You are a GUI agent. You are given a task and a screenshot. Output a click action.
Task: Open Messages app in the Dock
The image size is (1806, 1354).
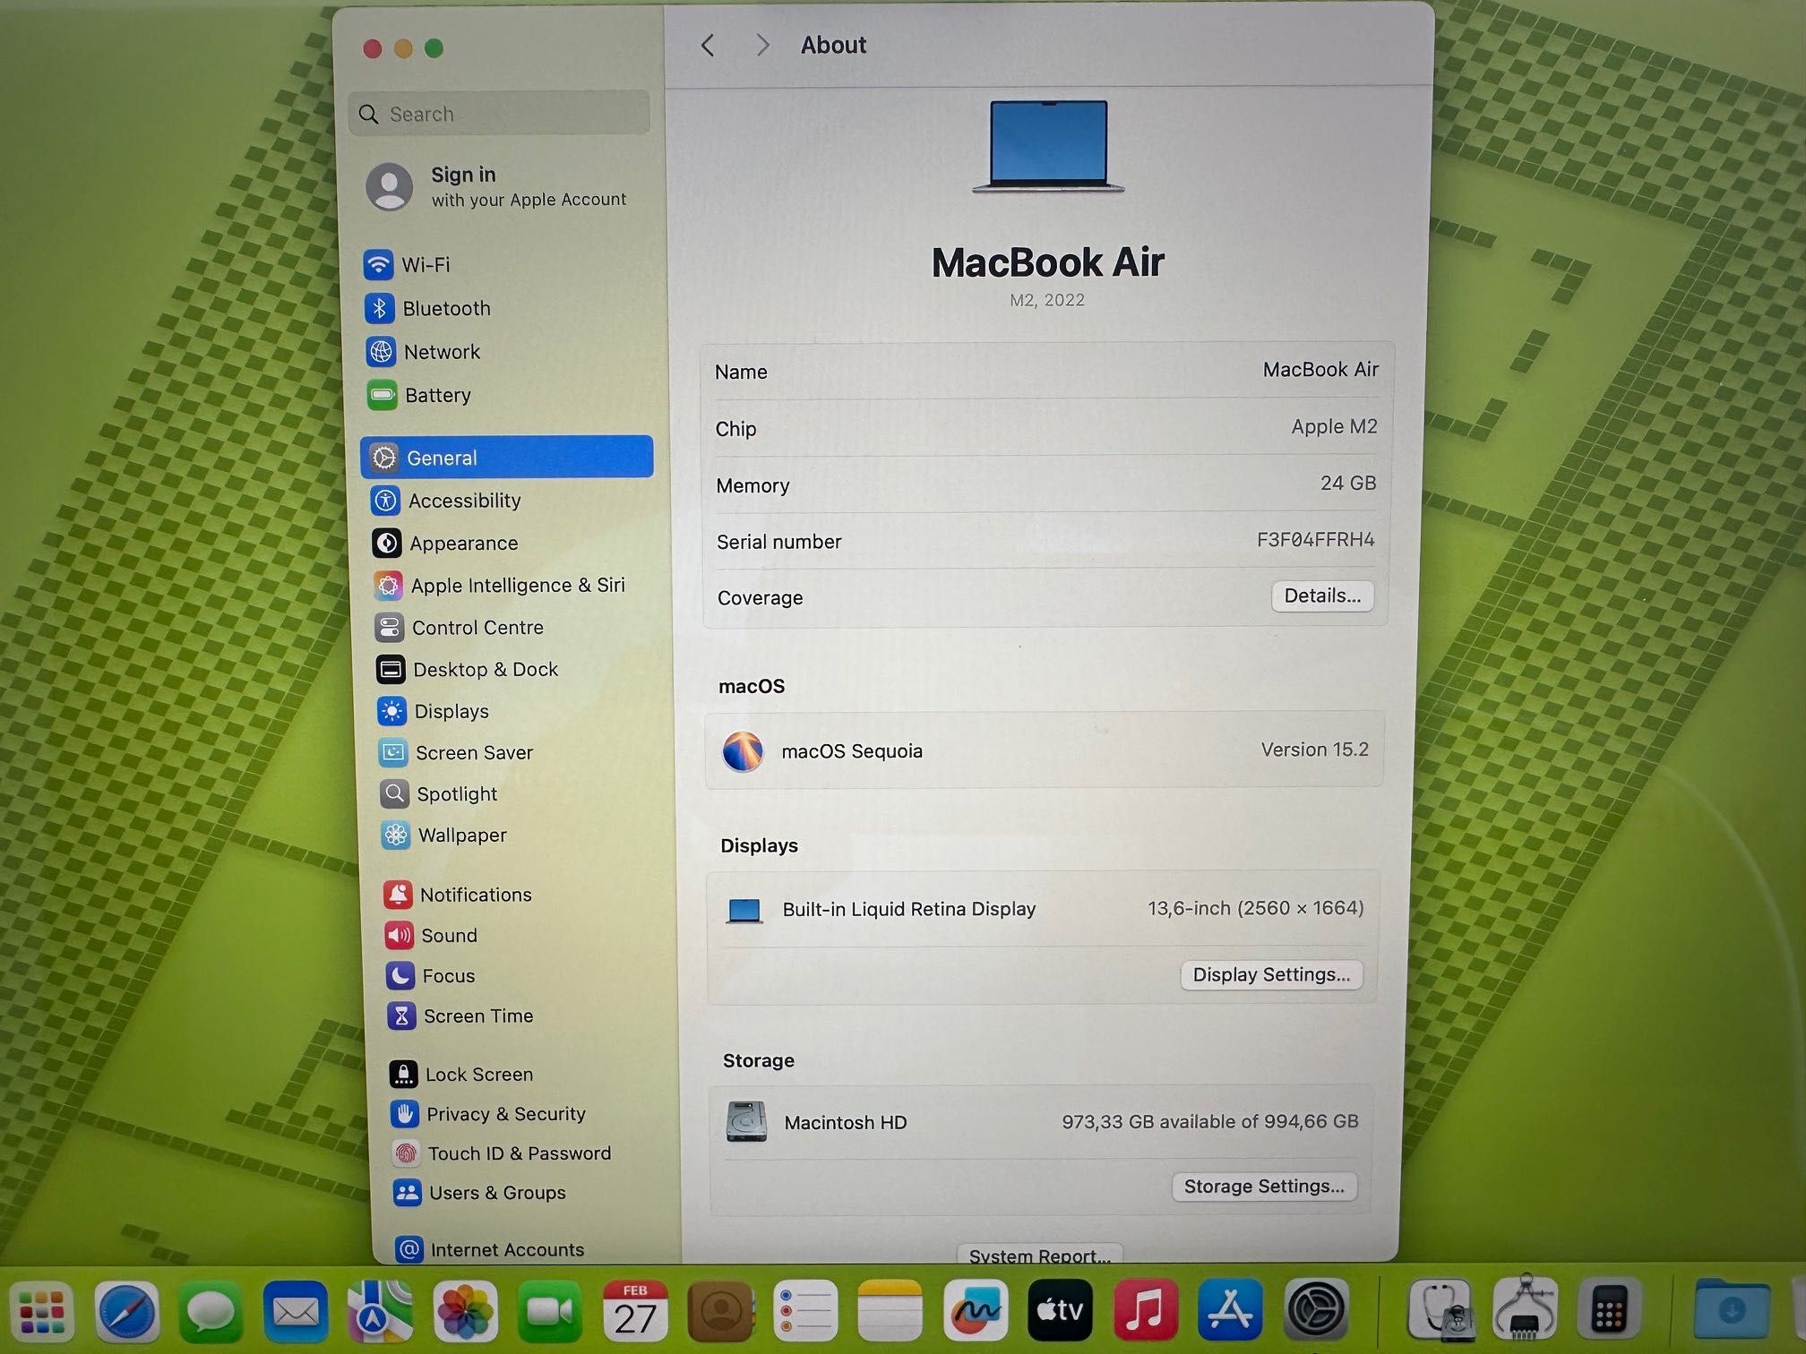(x=211, y=1312)
